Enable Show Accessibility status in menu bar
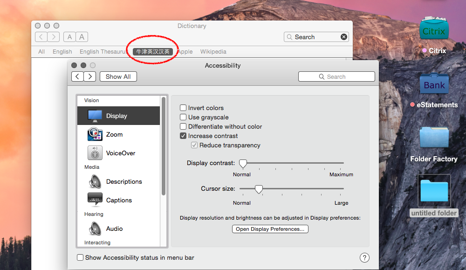This screenshot has height=270, width=466. 80,257
